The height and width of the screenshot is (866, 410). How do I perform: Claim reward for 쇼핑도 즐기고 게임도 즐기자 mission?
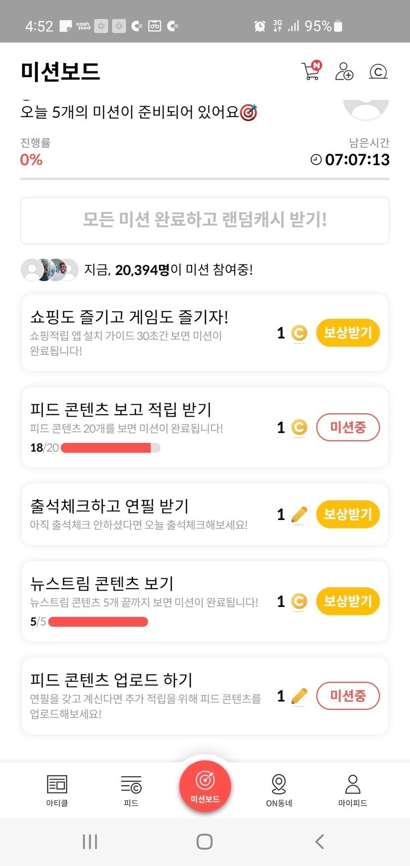[348, 333]
